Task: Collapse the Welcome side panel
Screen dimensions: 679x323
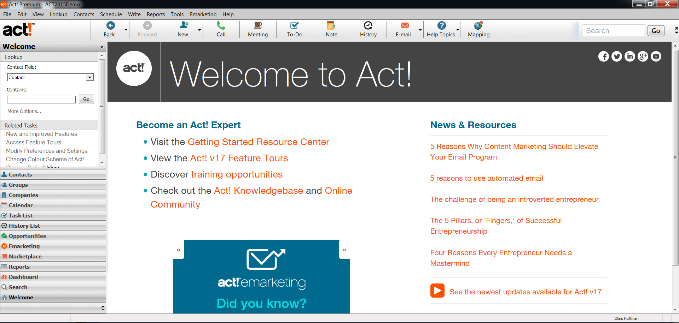Action: pyautogui.click(x=102, y=47)
